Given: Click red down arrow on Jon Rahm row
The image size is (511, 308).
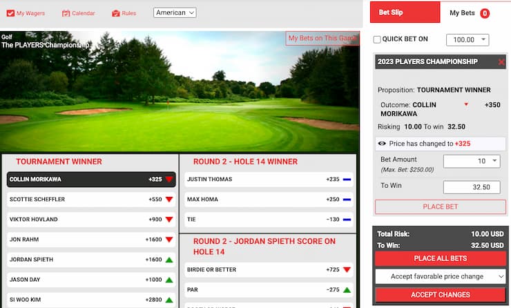Looking at the screenshot, I should tap(168, 240).
